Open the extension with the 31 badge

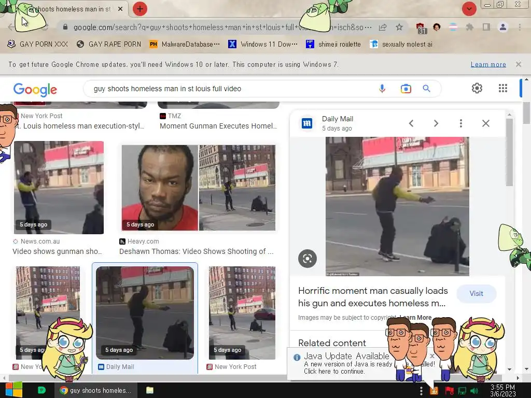tap(421, 28)
